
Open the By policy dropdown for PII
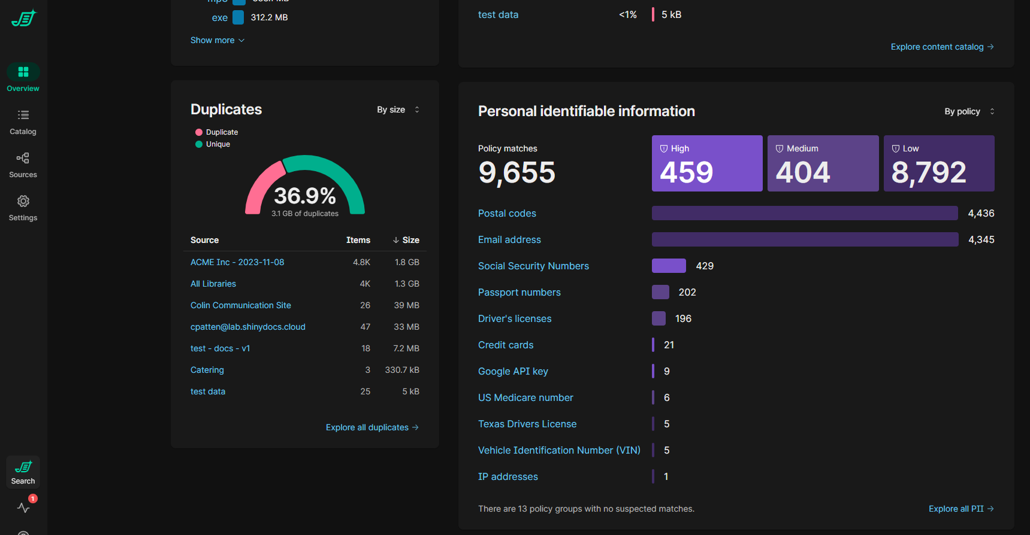(969, 111)
